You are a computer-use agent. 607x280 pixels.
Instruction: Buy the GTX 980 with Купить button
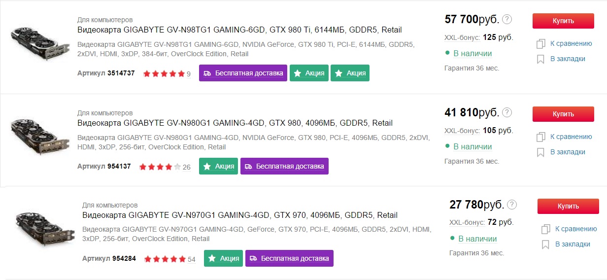pyautogui.click(x=563, y=114)
